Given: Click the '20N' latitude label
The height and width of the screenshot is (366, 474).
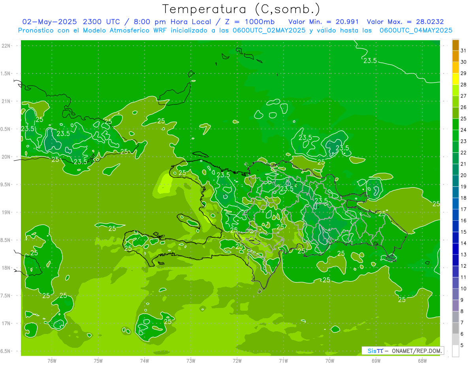Looking at the screenshot, I should tap(6, 157).
